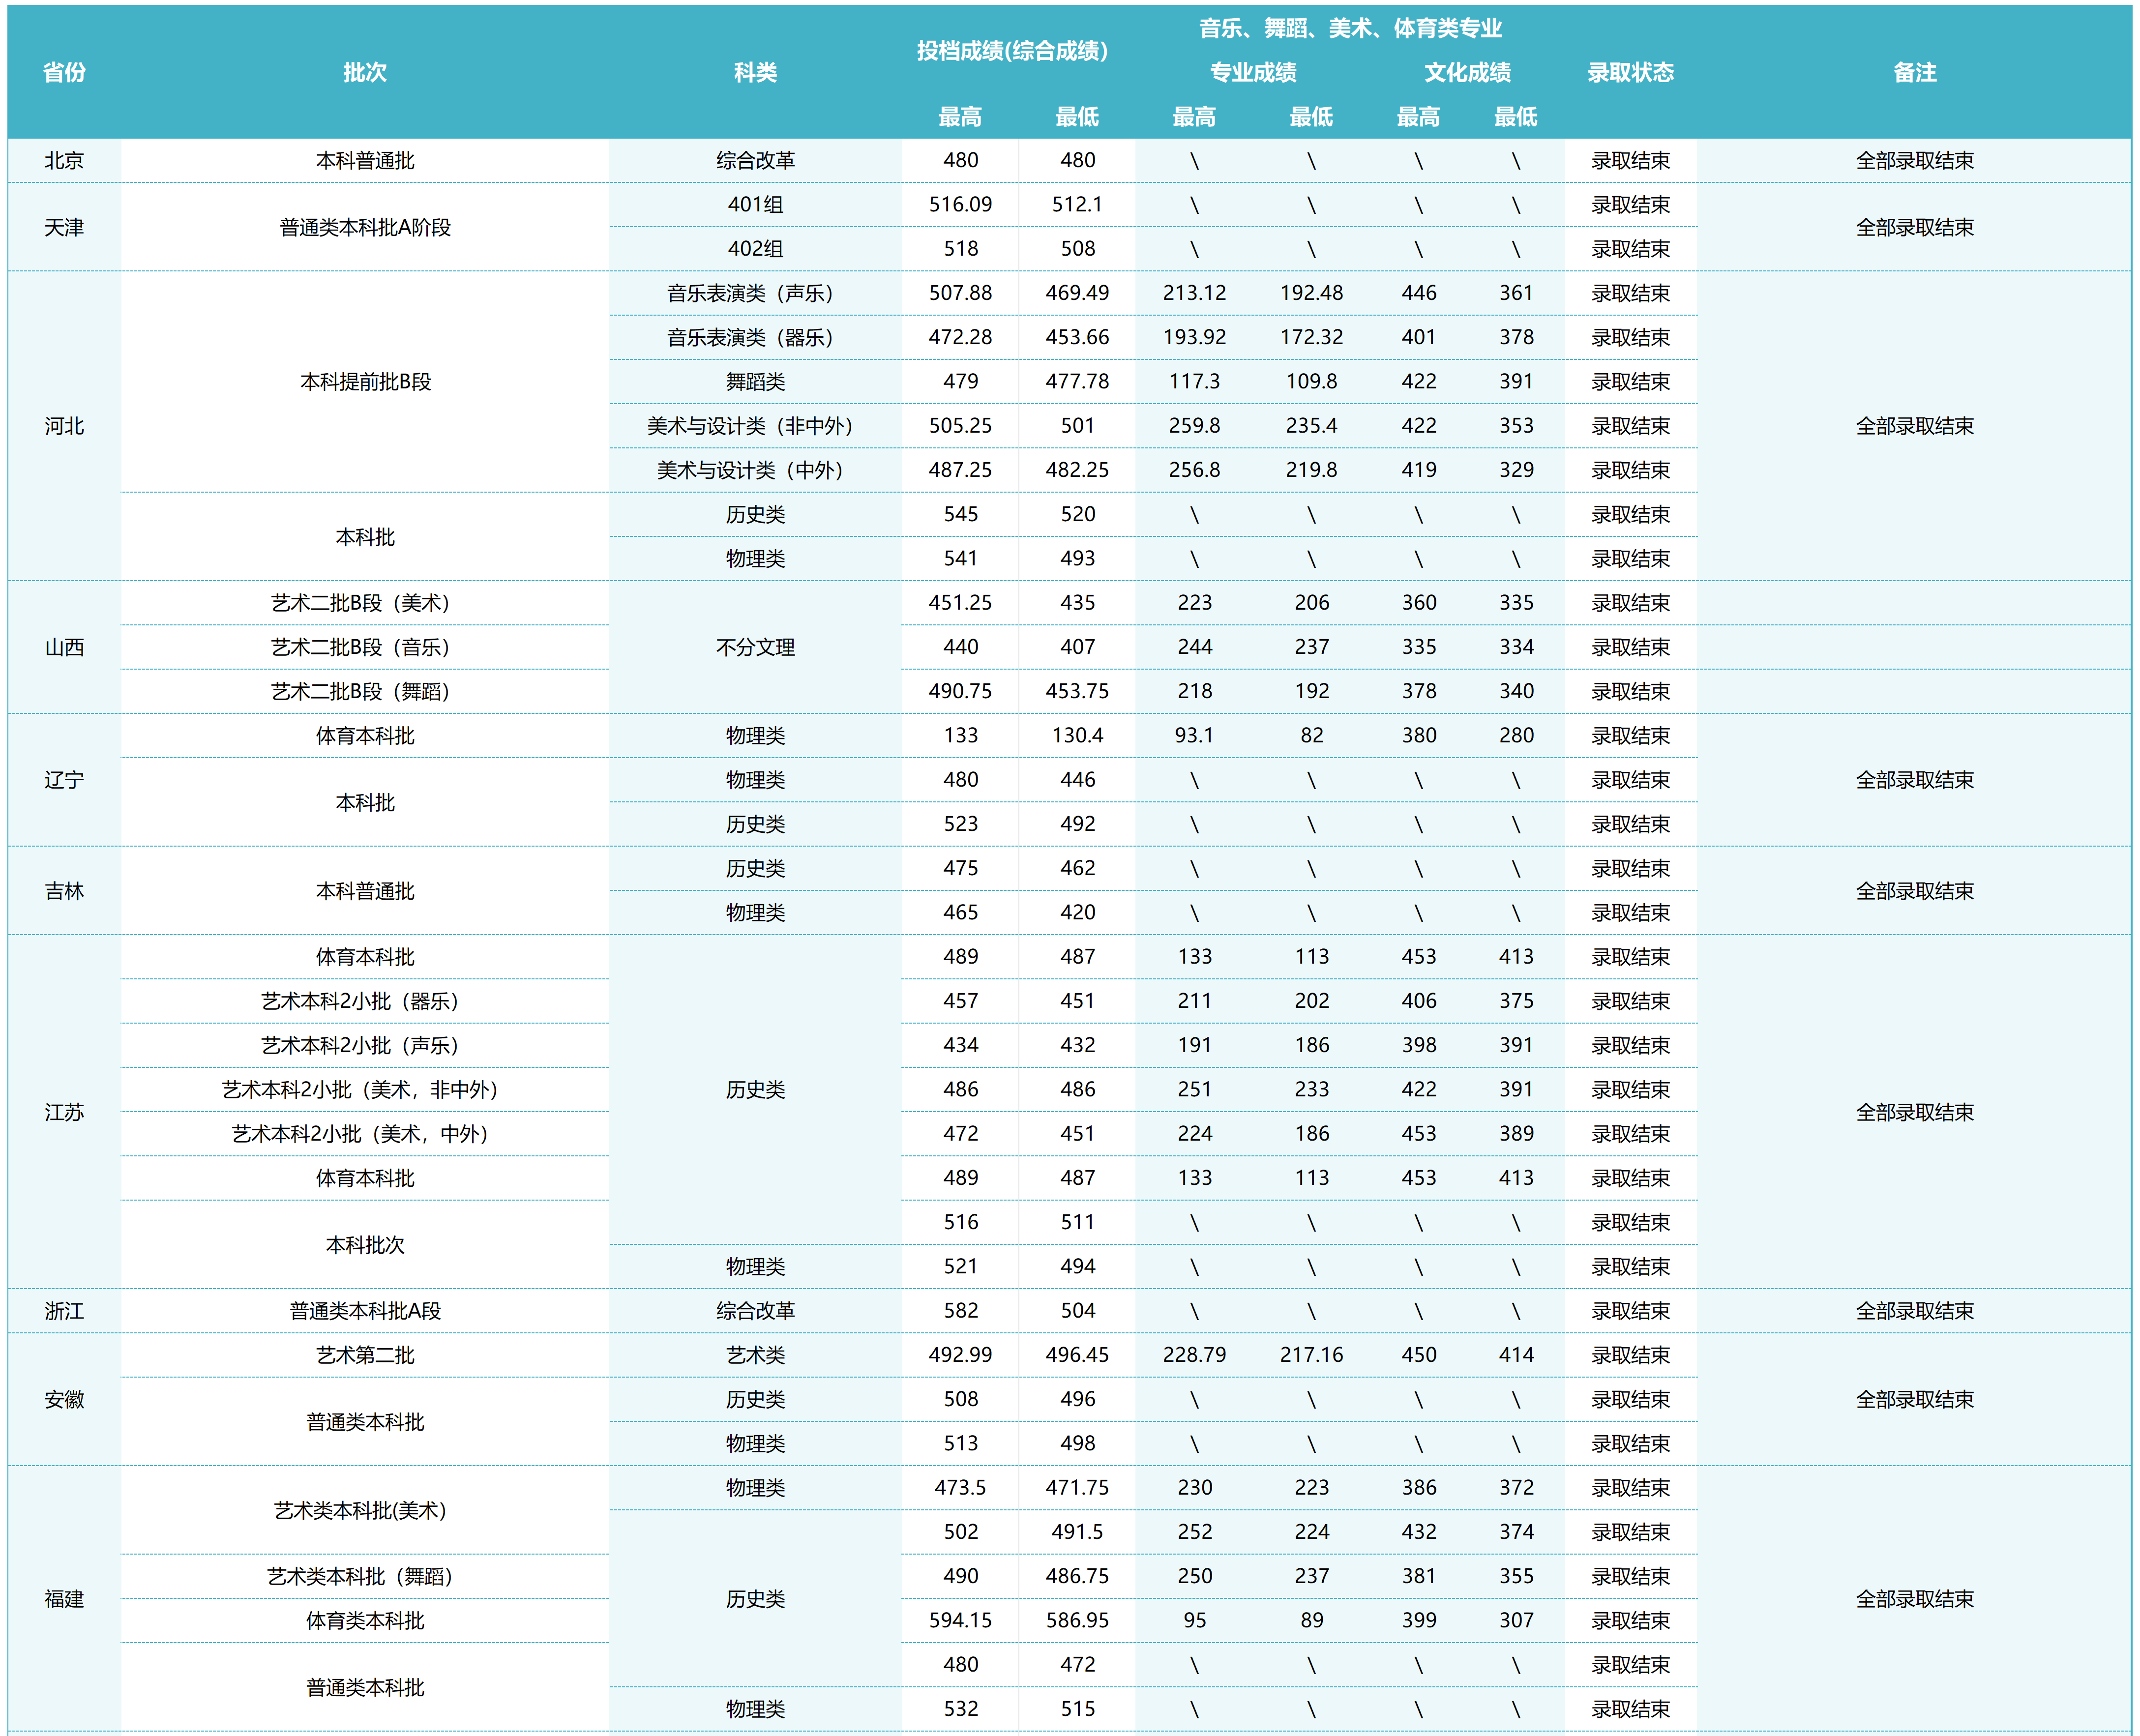Click the 471.75 score cell

point(1077,1488)
